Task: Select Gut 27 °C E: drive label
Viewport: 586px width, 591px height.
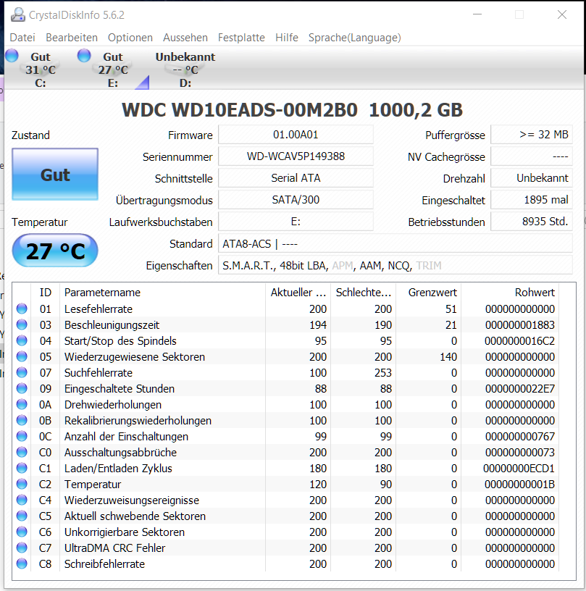Action: point(113,70)
